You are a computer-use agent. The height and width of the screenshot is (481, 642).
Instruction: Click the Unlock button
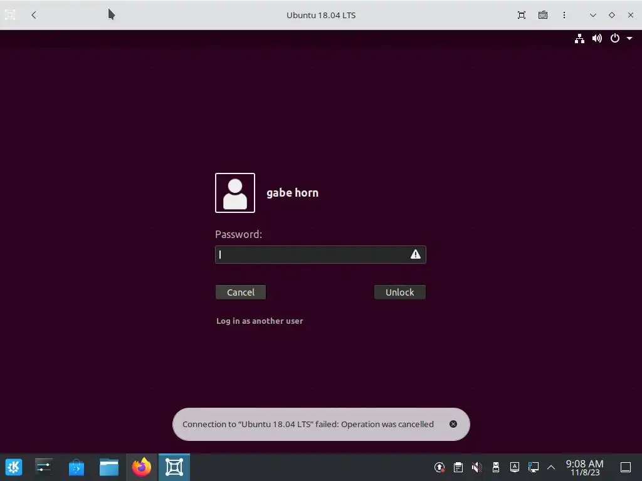point(399,292)
